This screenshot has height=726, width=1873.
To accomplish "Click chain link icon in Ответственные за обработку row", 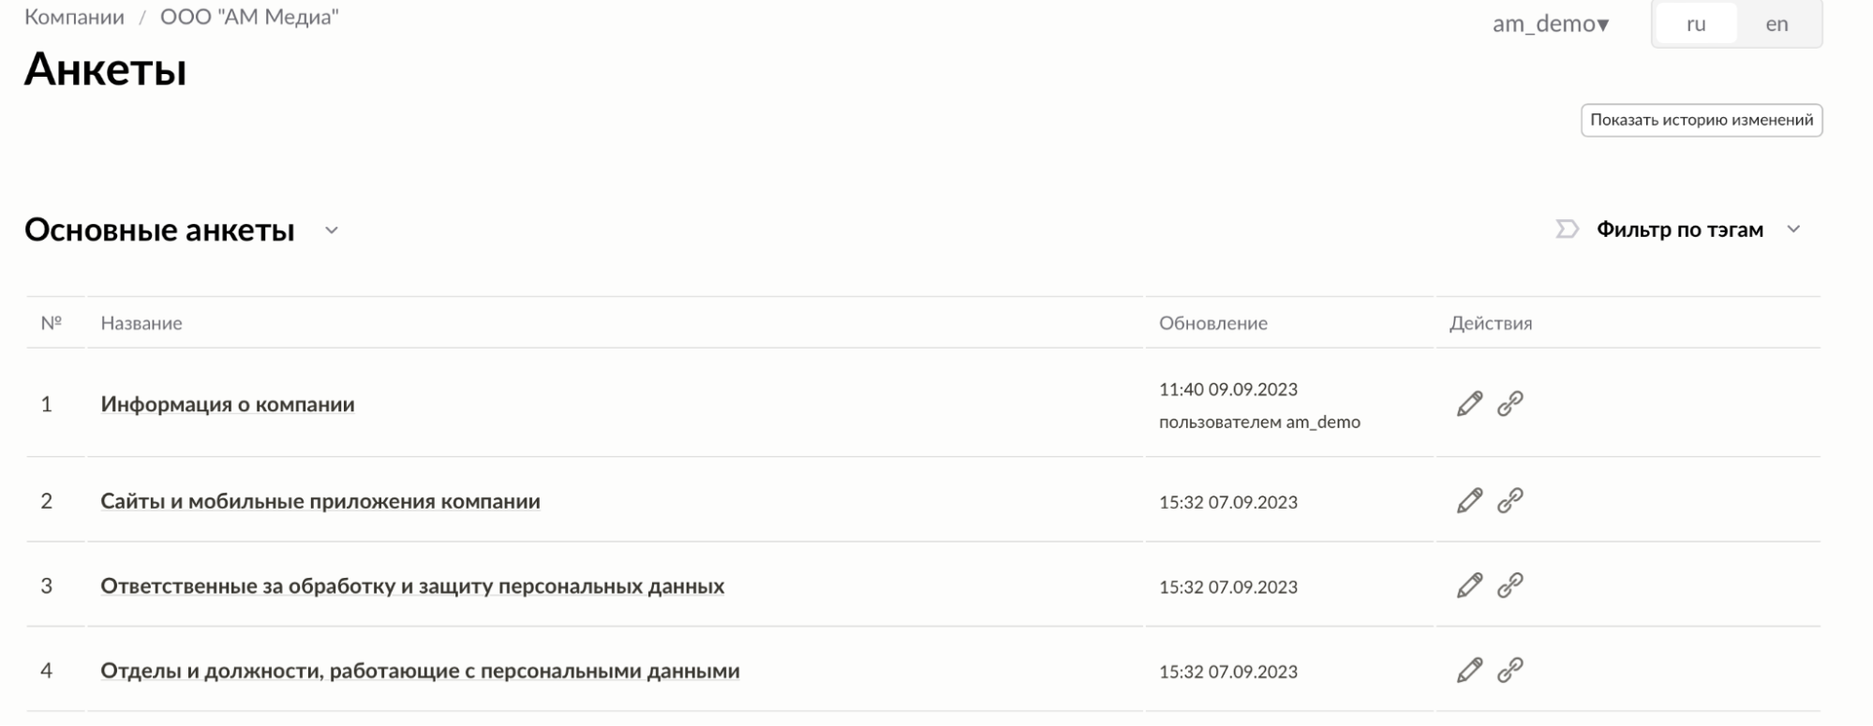I will tap(1509, 585).
